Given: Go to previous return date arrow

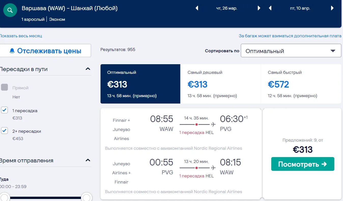Looking at the screenshot, I should point(270,8).
